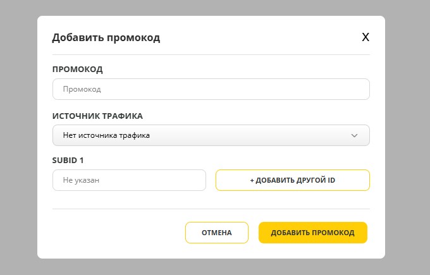Click + Добавить другой ID button
Screen dimensions: 430x275
point(293,180)
